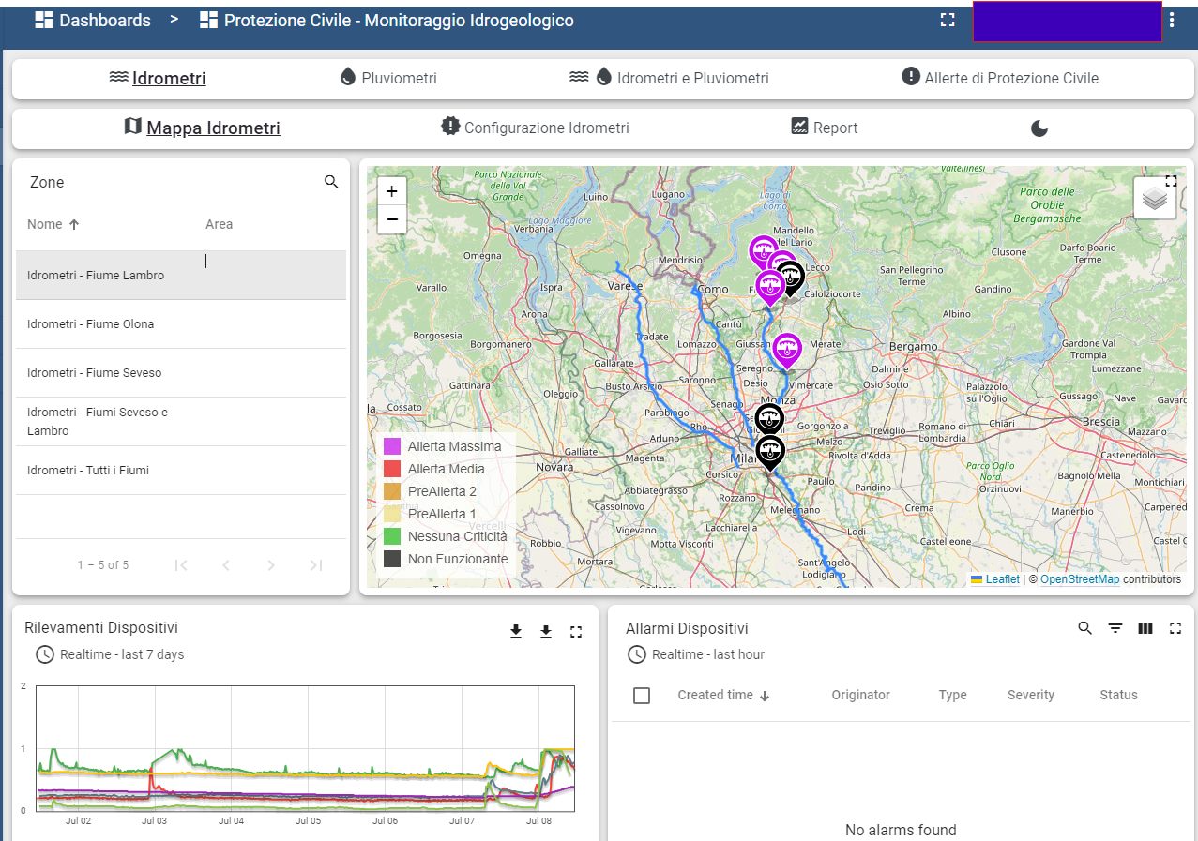The height and width of the screenshot is (841, 1198).
Task: Show column selector in Allarmi Dispositivi
Action: pyautogui.click(x=1145, y=628)
